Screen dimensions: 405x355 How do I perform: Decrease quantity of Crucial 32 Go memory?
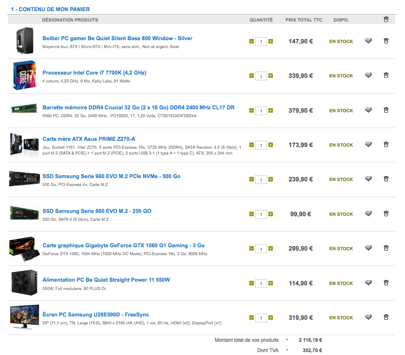point(251,111)
